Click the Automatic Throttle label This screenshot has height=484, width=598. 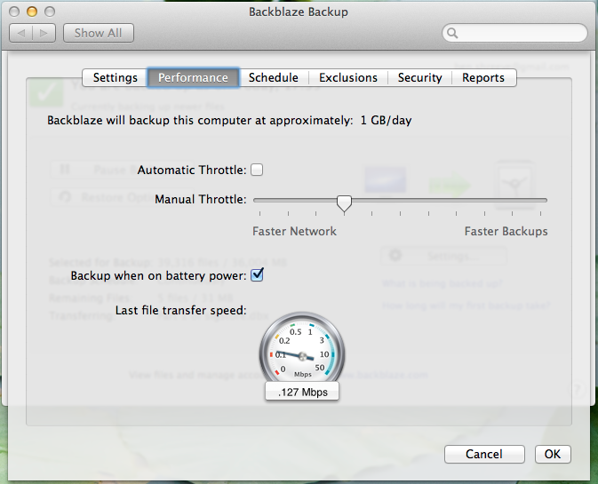192,170
